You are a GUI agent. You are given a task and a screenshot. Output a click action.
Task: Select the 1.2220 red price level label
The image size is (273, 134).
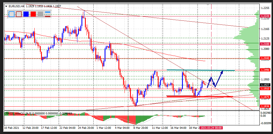[x=265, y=16]
